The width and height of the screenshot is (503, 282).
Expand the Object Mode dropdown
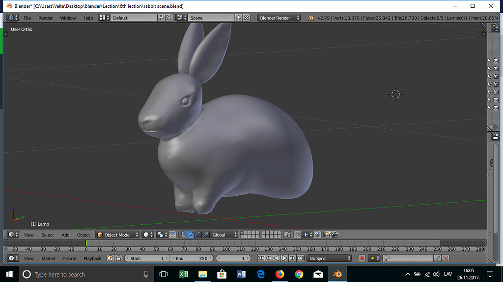point(118,235)
